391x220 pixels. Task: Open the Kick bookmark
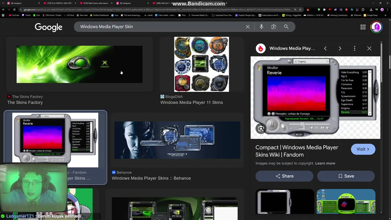(x=37, y=15)
